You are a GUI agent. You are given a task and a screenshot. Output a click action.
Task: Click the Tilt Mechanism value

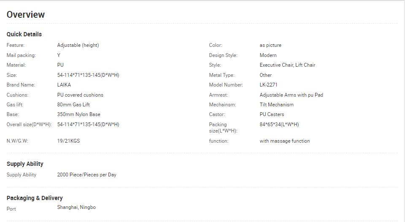tap(276, 105)
